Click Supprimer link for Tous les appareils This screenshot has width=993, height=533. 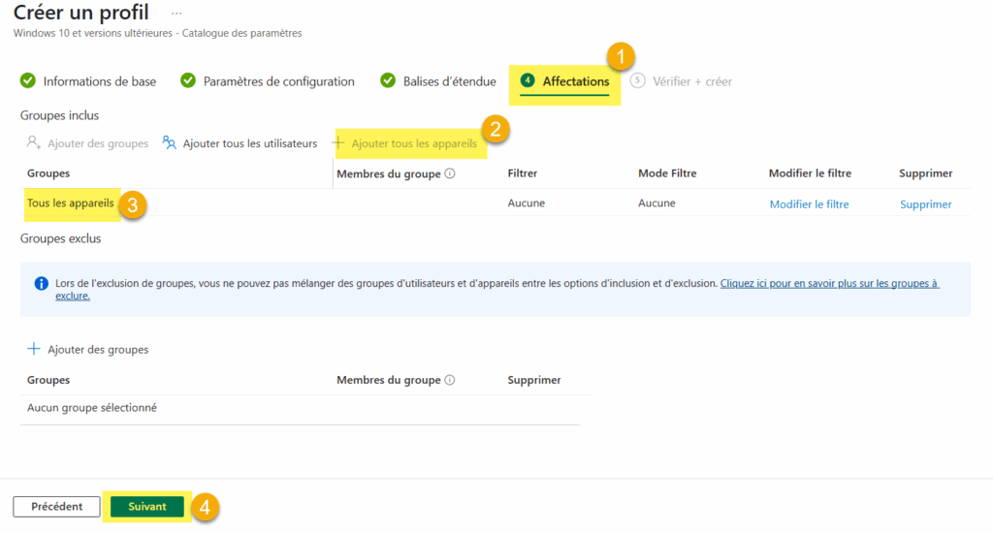tap(926, 204)
